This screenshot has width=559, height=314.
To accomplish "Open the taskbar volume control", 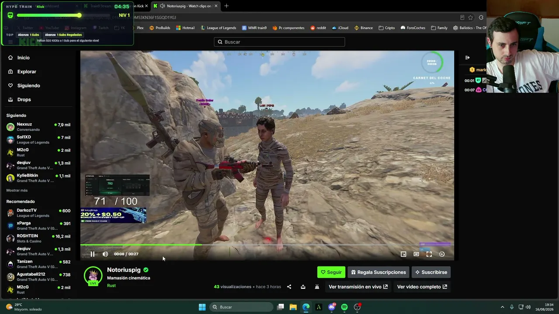I will (528, 307).
